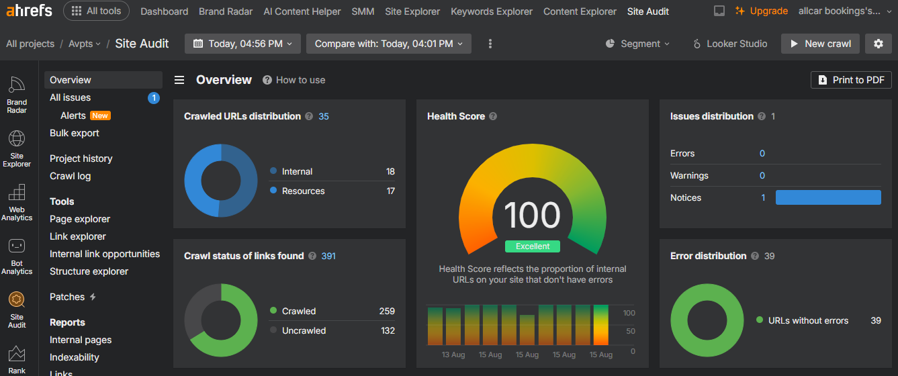This screenshot has height=376, width=898.
Task: Open the three-dot more options menu
Action: click(x=490, y=44)
